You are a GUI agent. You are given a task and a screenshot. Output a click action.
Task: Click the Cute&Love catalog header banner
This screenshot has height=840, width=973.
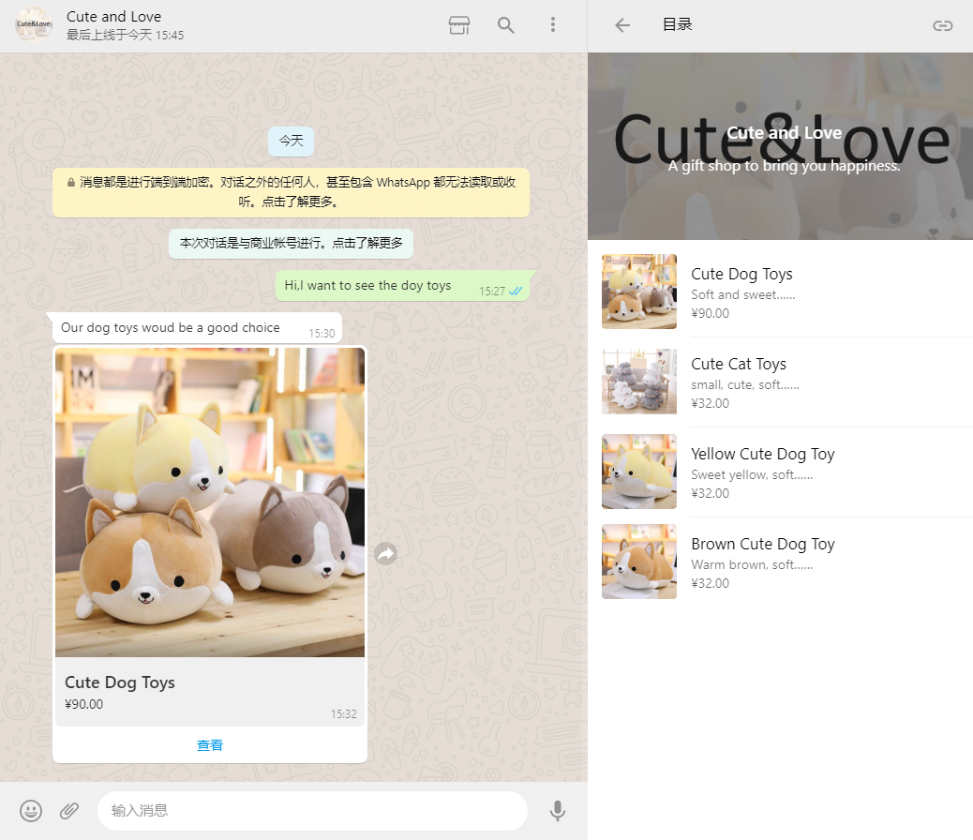780,145
